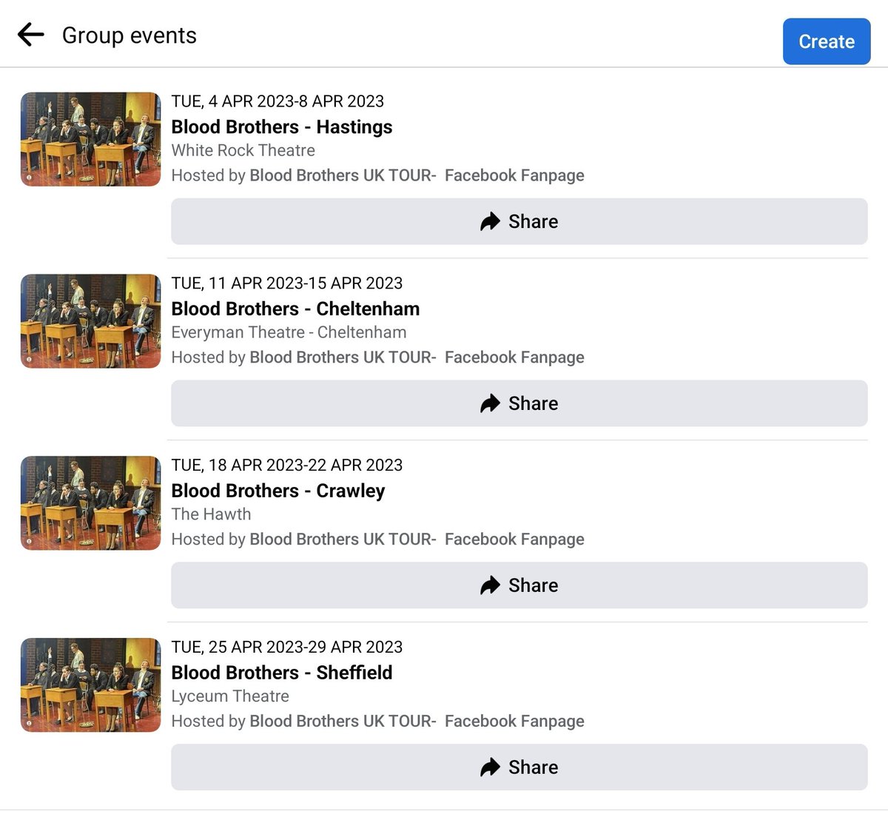Click the date TUE, 4 APR 2023-8 APR 2023
888x814 pixels.
click(277, 101)
